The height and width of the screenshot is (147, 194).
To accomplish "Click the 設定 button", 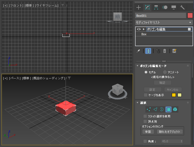I will tap(153, 89).
